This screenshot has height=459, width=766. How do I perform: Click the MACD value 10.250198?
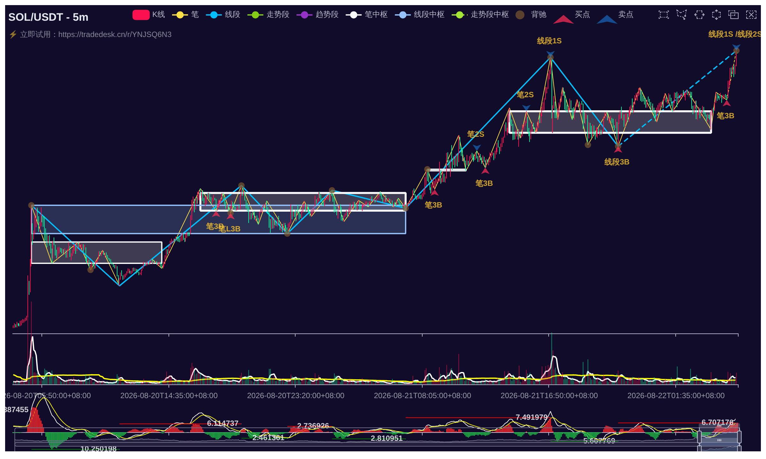[98, 449]
